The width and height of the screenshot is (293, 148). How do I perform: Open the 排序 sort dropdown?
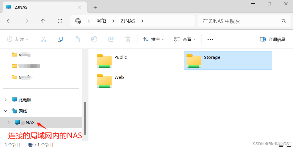tap(153, 39)
